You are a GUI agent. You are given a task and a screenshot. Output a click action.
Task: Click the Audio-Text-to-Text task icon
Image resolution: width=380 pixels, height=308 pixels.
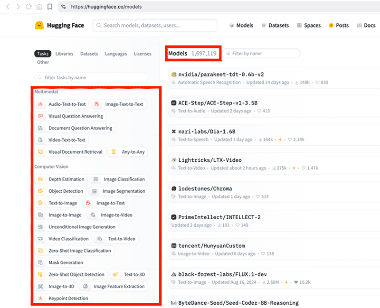[40, 104]
